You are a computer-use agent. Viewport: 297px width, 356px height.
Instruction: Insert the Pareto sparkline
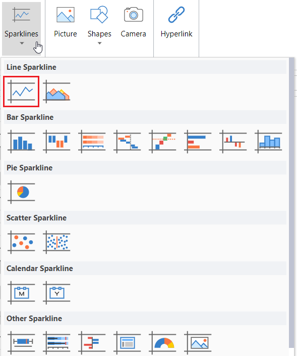(x=162, y=142)
